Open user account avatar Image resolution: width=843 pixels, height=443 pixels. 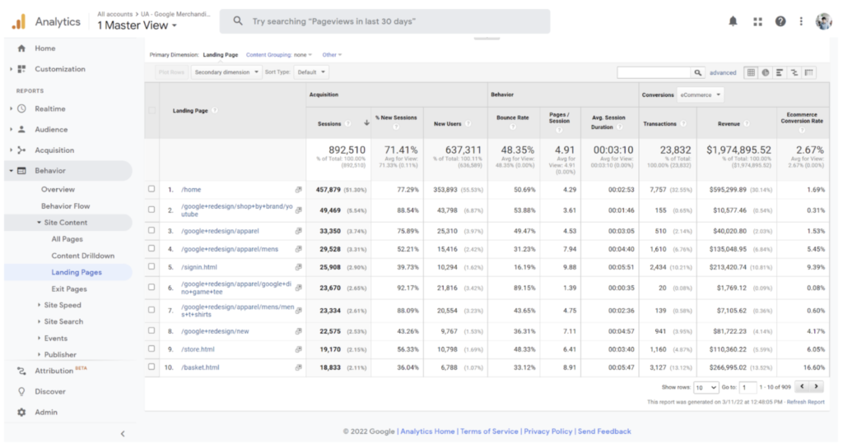coord(823,21)
